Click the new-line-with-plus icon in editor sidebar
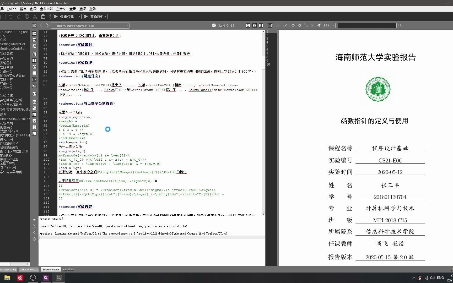This screenshot has width=453, height=283. [x=34, y=34]
